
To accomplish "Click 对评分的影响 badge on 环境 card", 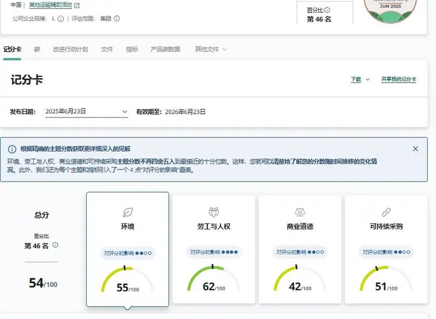I will (127, 253).
